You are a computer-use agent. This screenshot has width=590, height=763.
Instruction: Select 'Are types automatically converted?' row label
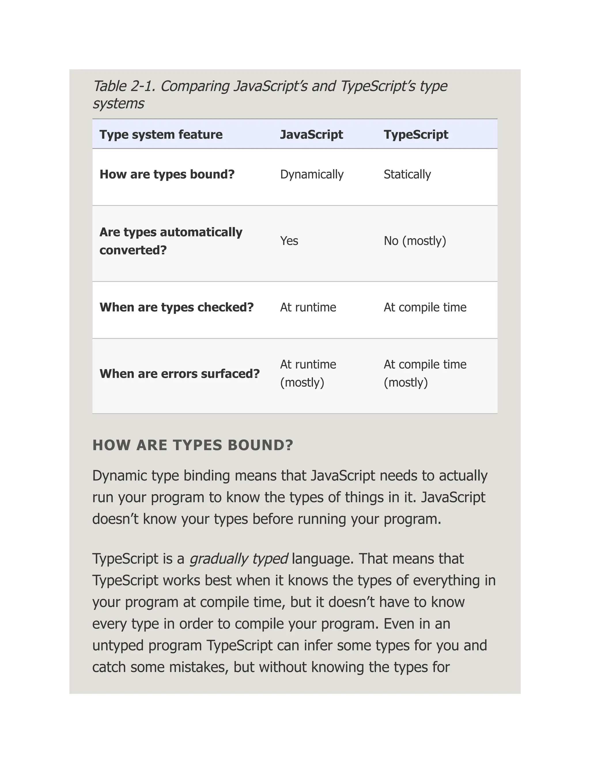(171, 241)
